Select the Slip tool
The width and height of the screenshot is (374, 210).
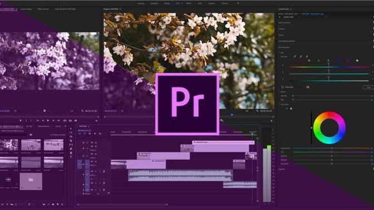click(71, 145)
